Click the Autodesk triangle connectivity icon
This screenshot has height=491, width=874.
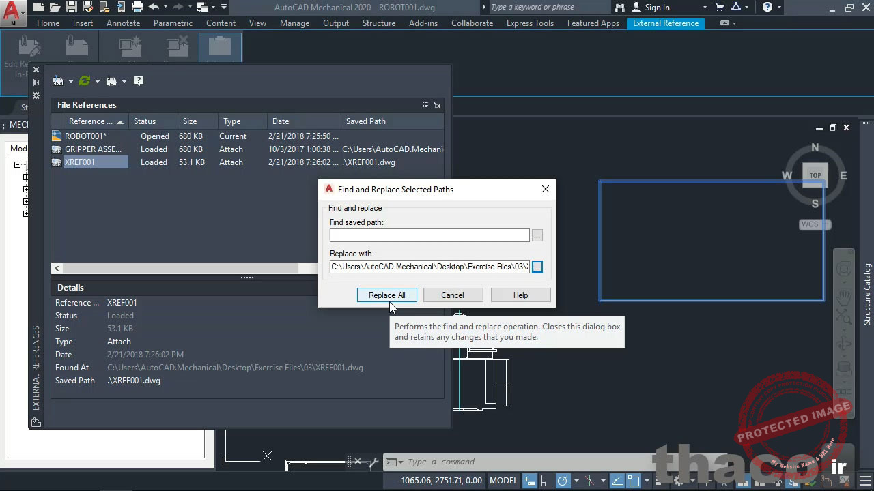click(736, 8)
